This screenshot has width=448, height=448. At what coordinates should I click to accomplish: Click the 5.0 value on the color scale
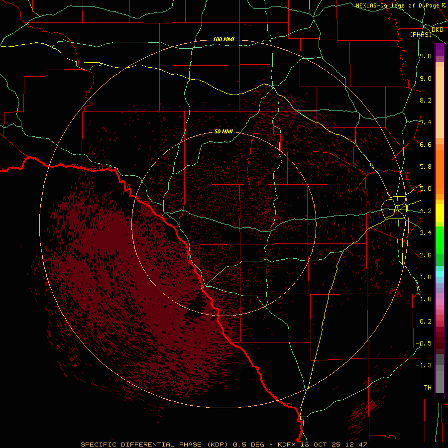click(x=426, y=189)
